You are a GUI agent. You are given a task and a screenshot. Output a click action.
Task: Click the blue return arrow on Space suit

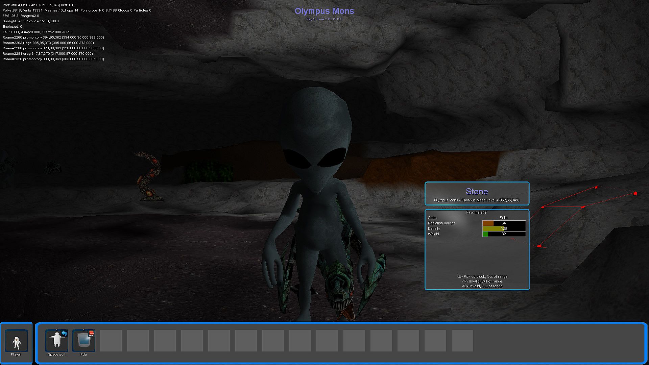click(64, 334)
